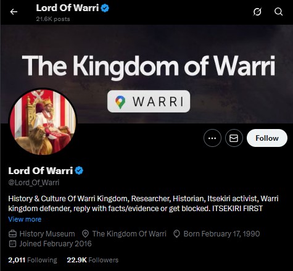The width and height of the screenshot is (293, 271).
Task: Go back using the left arrow
Action: click(14, 12)
